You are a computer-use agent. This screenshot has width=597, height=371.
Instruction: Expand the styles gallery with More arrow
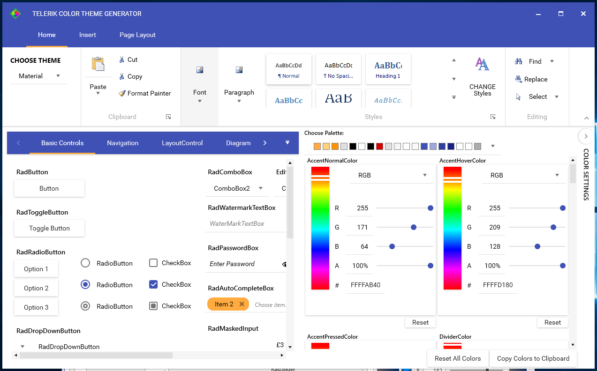click(454, 97)
